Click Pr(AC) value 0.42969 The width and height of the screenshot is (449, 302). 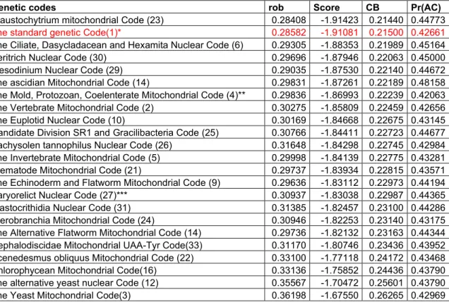coord(428,295)
